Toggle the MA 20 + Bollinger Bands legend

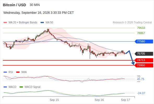pos(20,23)
